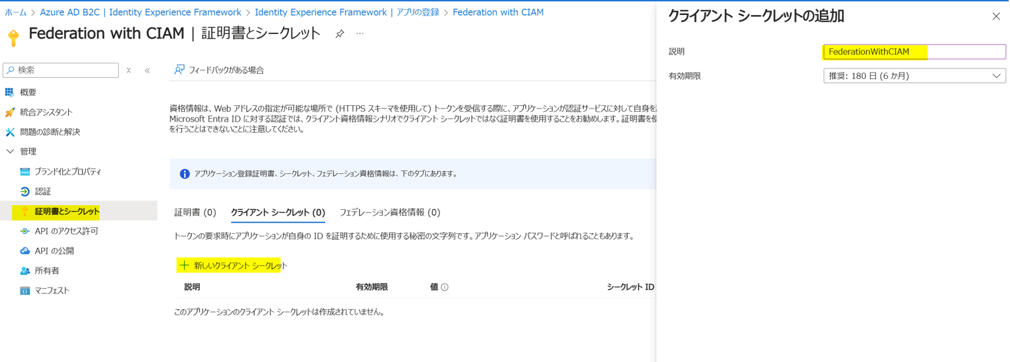The image size is (1010, 362).
Task: Switch to フェデレーション資格情報 (0) tab
Action: tap(390, 212)
